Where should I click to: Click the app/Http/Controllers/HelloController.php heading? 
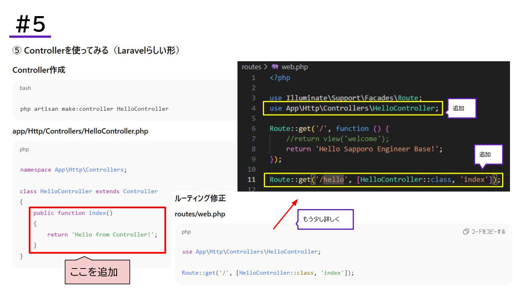click(80, 131)
